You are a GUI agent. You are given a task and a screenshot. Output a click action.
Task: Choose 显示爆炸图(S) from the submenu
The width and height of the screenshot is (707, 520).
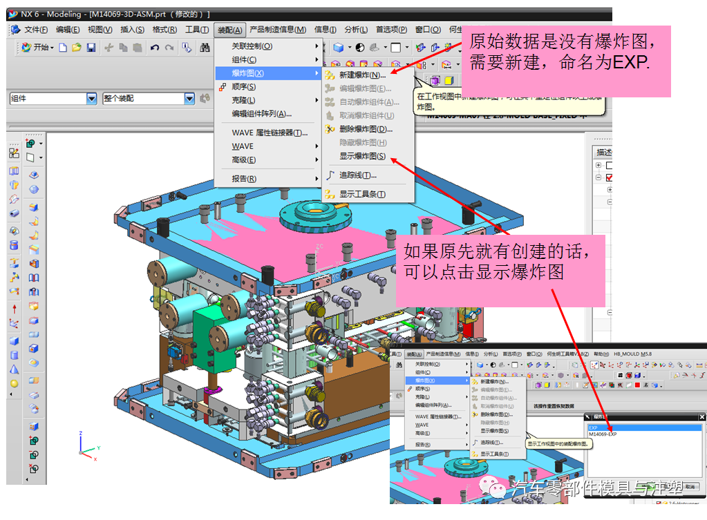tap(368, 156)
